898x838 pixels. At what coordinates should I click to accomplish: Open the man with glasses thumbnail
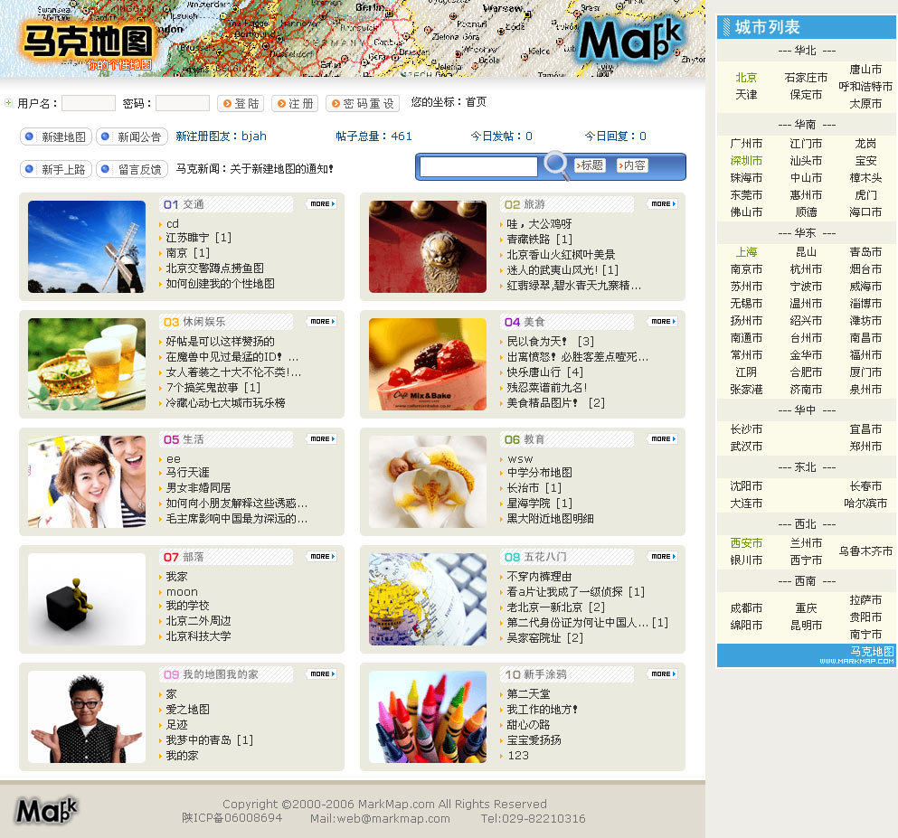click(x=87, y=717)
